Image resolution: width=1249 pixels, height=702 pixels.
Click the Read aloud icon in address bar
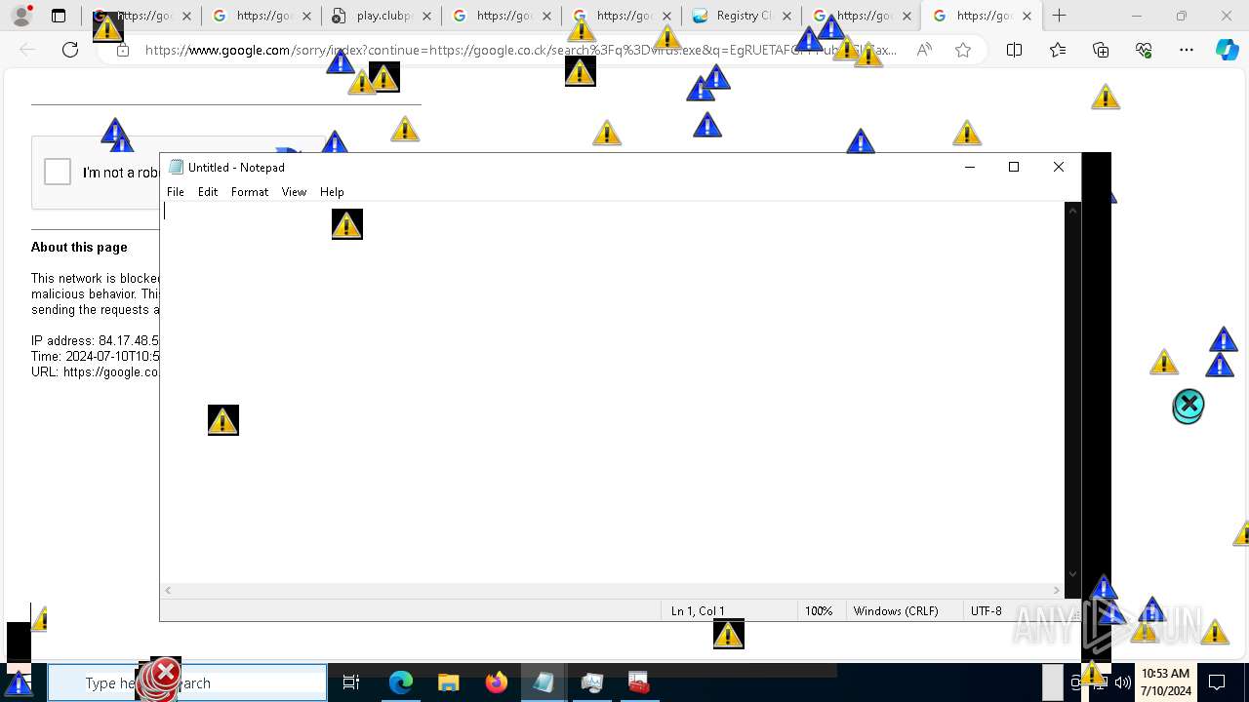click(924, 50)
